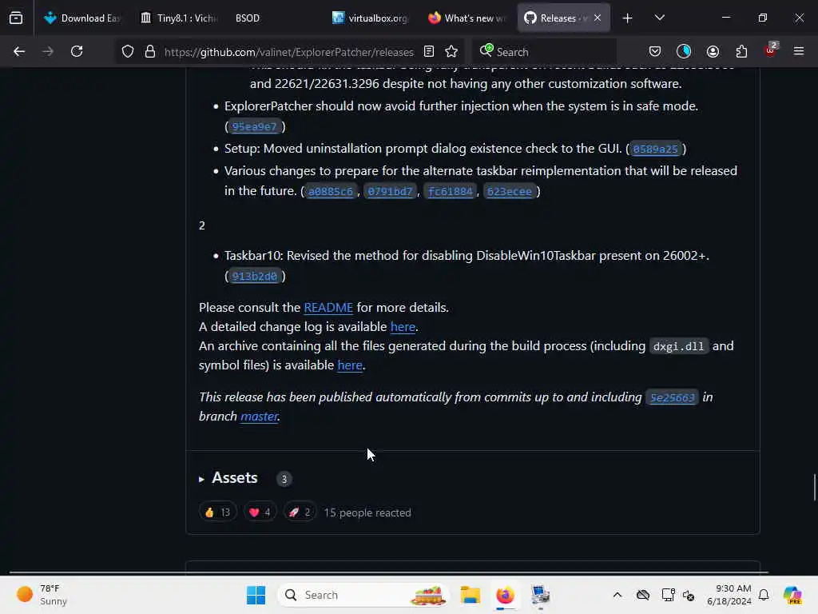Open the circular blue extension icon

pos(684,51)
